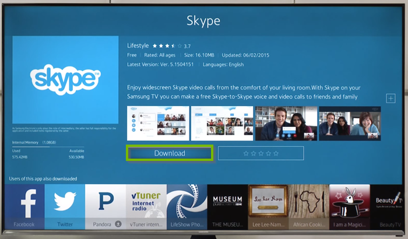The width and height of the screenshot is (408, 239).
Task: Click 'Users of this app also downloaded' heading
Action: click(x=43, y=178)
